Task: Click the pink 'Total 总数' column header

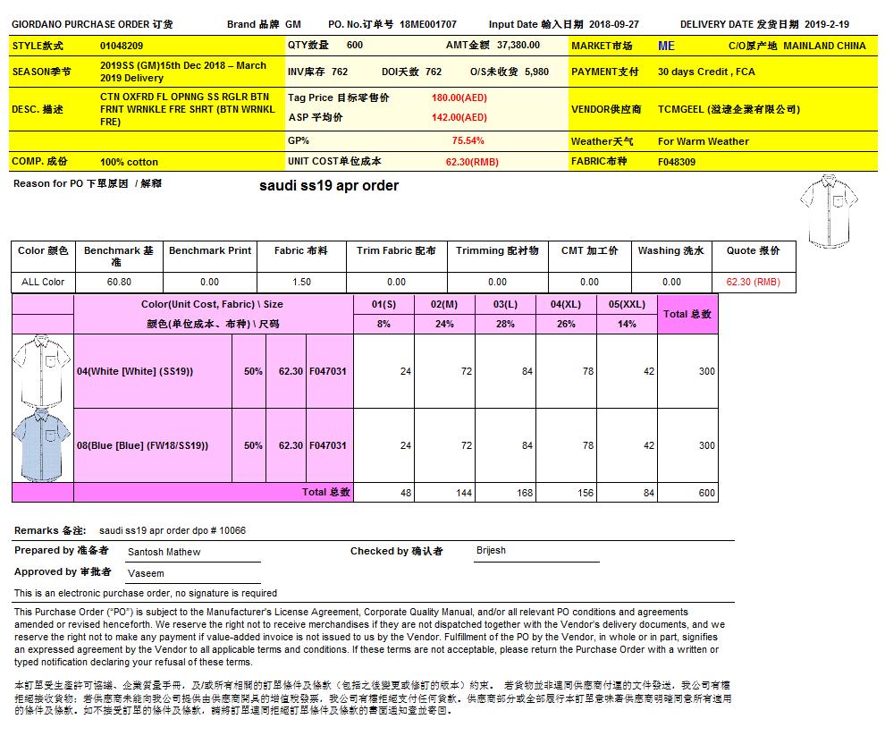Action: 687,314
